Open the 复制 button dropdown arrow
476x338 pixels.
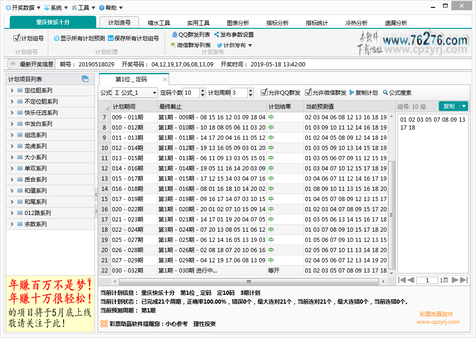pos(464,106)
